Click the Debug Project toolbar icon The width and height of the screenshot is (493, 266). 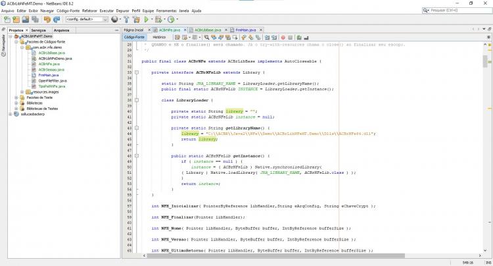[158, 20]
